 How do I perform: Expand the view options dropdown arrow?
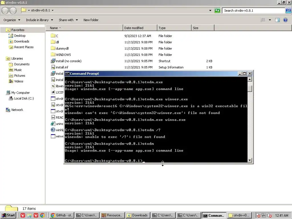click(270, 20)
